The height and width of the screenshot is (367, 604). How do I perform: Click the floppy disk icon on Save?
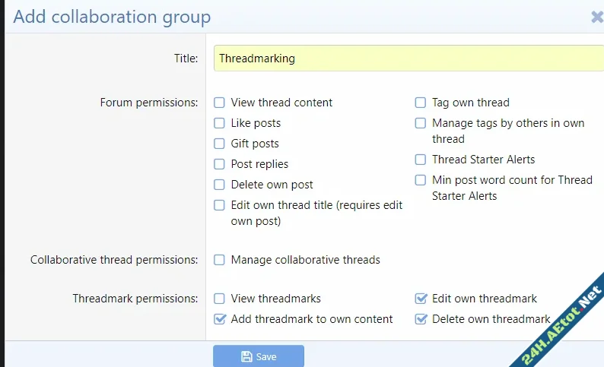[x=246, y=356]
